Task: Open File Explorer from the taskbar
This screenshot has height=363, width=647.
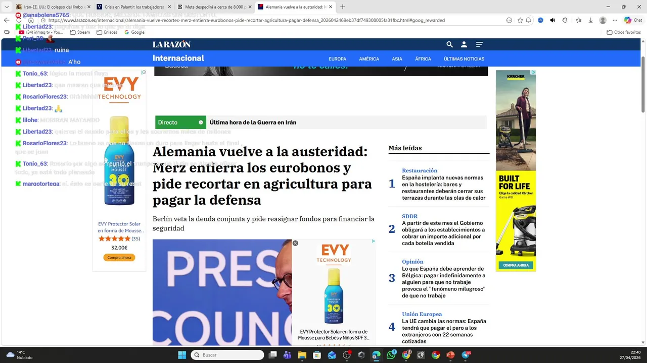Action: click(x=302, y=355)
